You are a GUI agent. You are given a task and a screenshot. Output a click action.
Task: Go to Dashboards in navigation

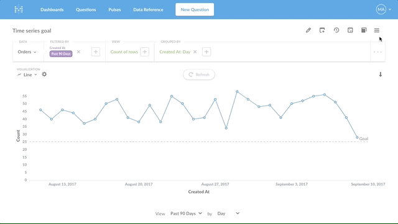point(52,10)
